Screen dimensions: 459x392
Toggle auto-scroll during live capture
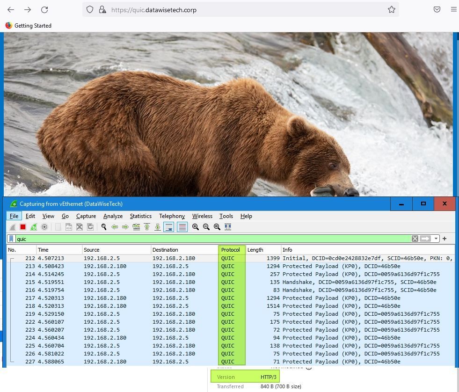168,227
